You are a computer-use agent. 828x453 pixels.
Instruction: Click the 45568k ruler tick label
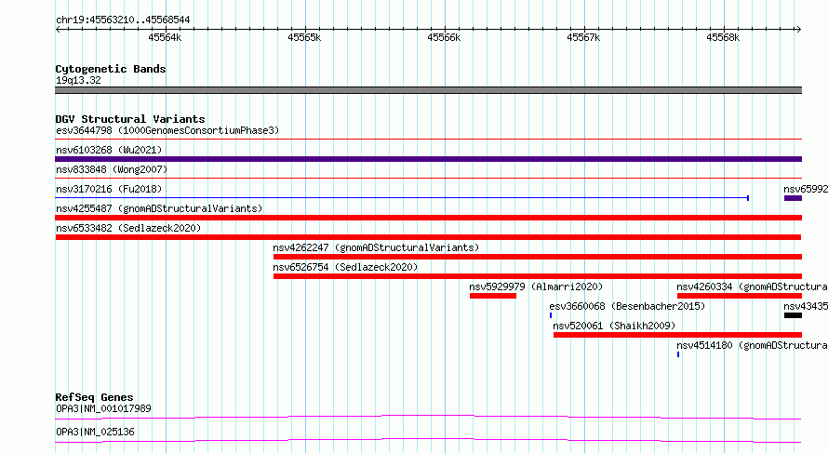pyautogui.click(x=723, y=37)
